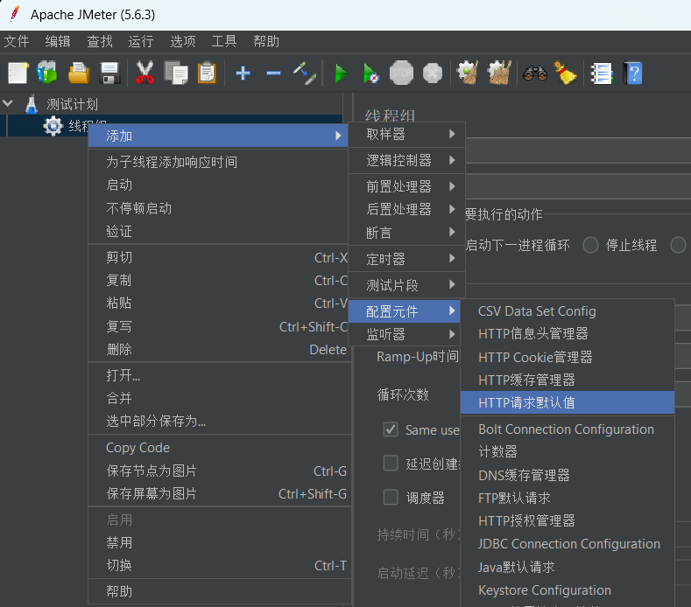Choose Copy Code in context menu
The image size is (691, 607).
pyautogui.click(x=220, y=448)
